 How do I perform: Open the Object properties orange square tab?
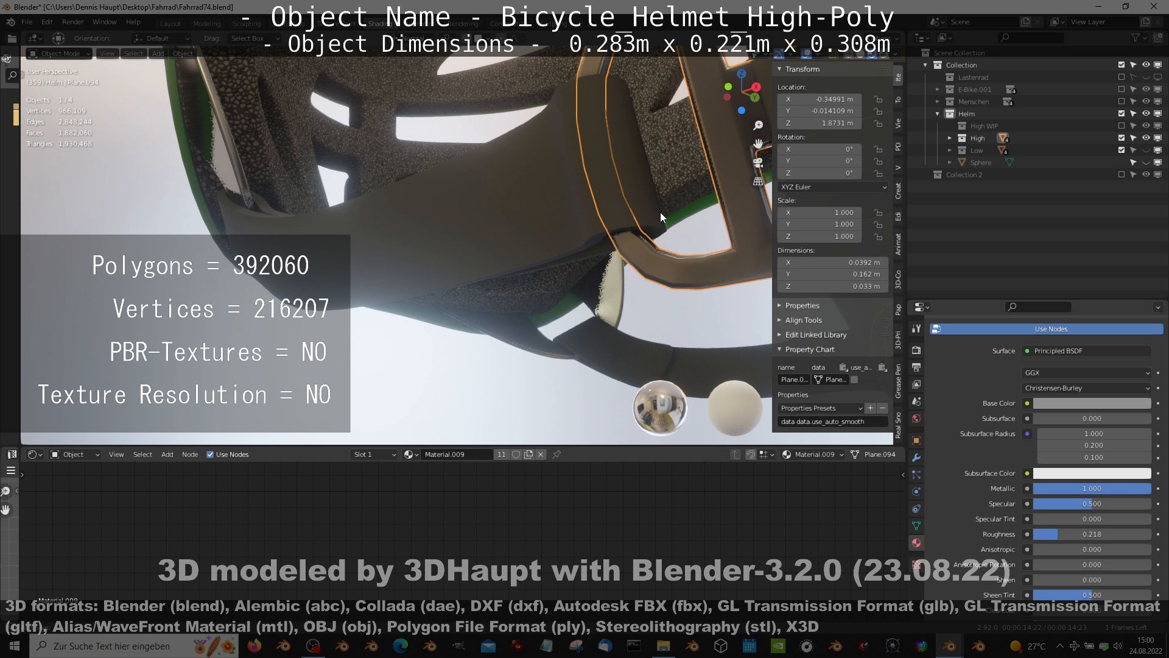click(x=916, y=440)
